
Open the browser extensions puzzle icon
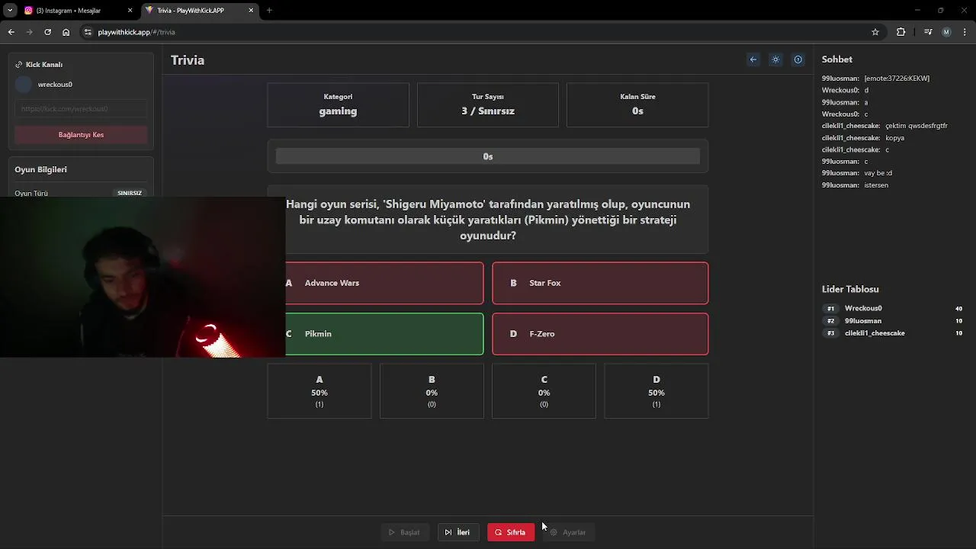coord(901,32)
